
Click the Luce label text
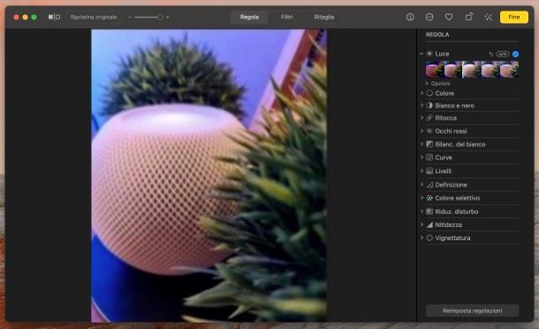click(442, 54)
